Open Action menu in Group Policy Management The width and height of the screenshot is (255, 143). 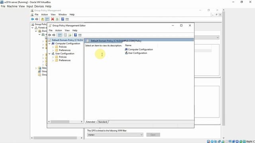pos(44,14)
